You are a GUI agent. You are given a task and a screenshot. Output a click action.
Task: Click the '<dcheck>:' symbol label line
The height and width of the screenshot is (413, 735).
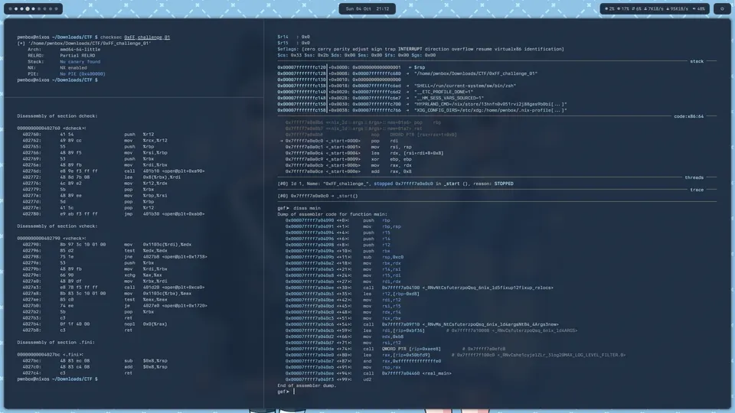coord(51,128)
